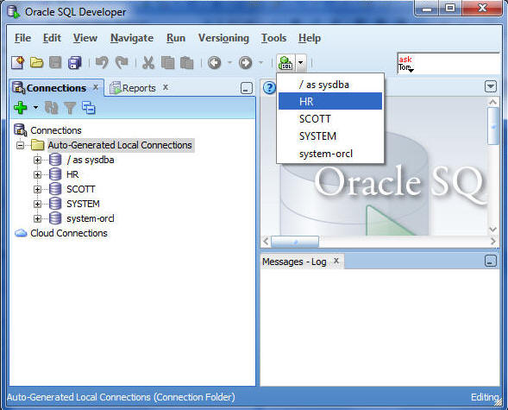508x410 pixels.
Task: Open the Forward history dropdown arrow
Action: 260,62
